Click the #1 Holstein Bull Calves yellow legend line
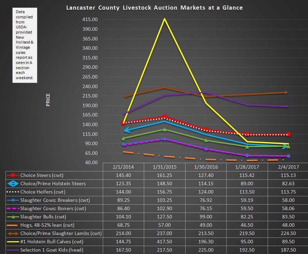Screen dimensions: 308x254 pos(13,242)
